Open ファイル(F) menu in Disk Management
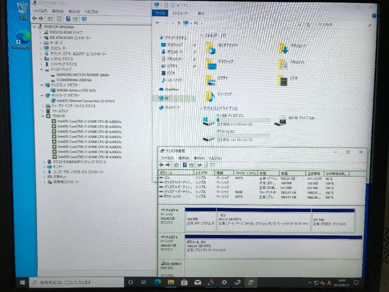This screenshot has height=292, width=389. coord(167,158)
